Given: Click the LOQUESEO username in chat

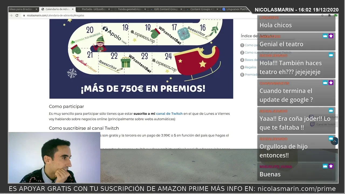Looking at the screenshot, I should pos(269,18).
